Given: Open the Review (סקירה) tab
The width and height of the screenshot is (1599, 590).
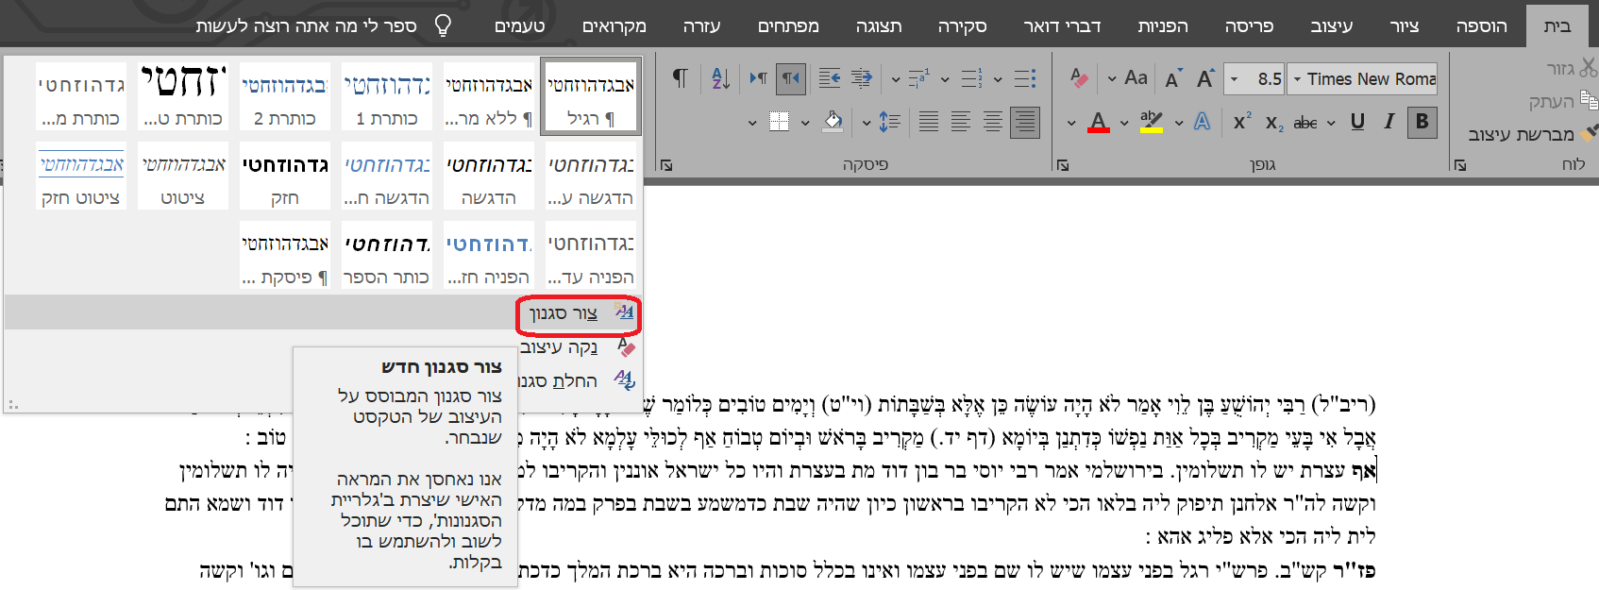Looking at the screenshot, I should 962,25.
